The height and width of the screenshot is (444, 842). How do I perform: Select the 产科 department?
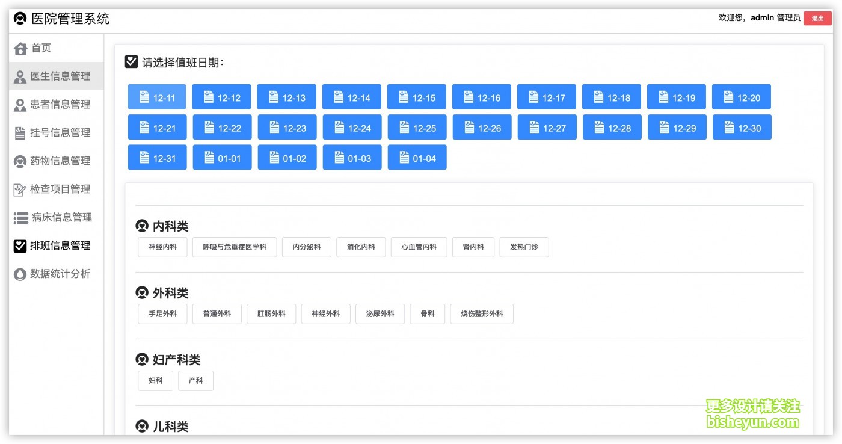[x=196, y=381]
